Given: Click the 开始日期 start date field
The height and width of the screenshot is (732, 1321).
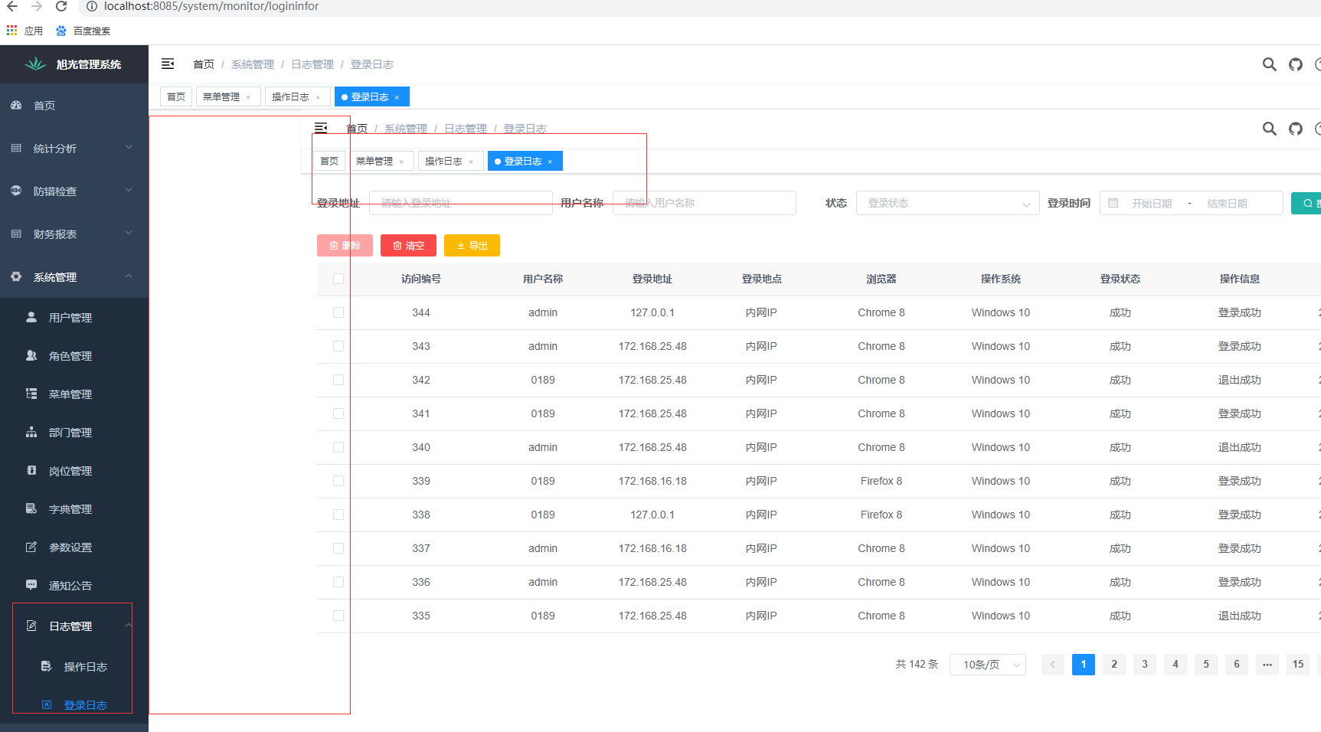Looking at the screenshot, I should coord(1152,203).
